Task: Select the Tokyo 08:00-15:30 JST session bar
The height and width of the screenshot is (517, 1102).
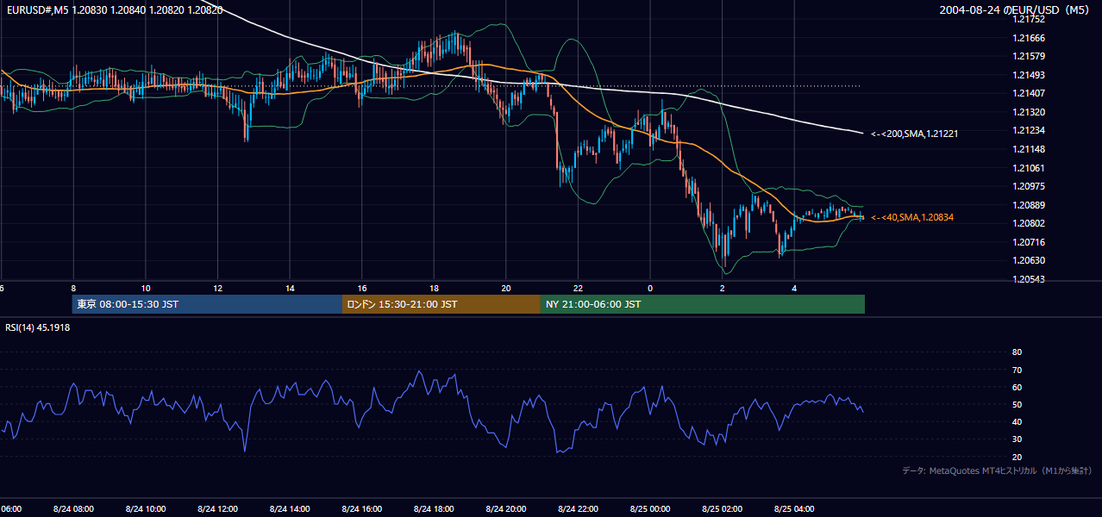Action: 207,304
